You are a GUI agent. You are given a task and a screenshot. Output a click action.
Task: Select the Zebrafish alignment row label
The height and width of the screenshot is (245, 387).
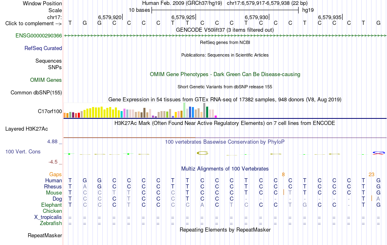pyautogui.click(x=51, y=223)
